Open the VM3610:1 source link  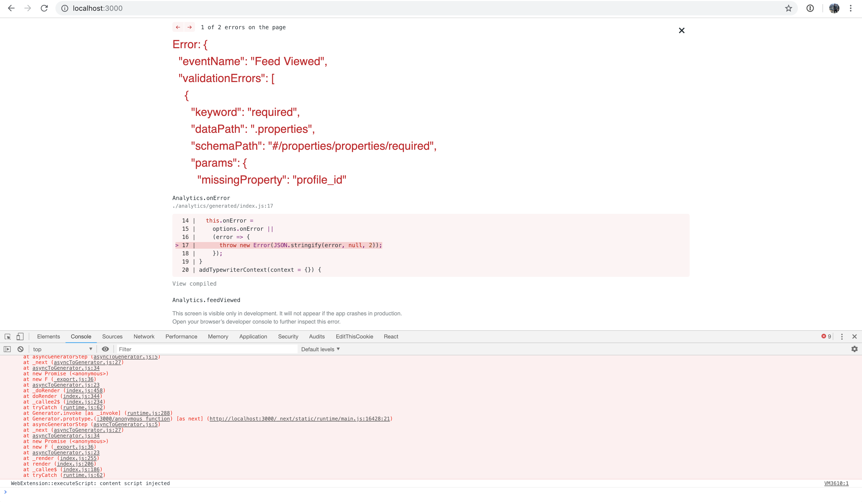[836, 483]
